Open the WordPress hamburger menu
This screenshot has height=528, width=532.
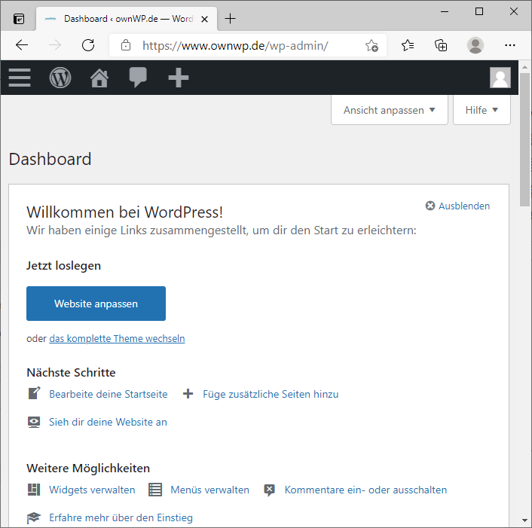point(20,78)
